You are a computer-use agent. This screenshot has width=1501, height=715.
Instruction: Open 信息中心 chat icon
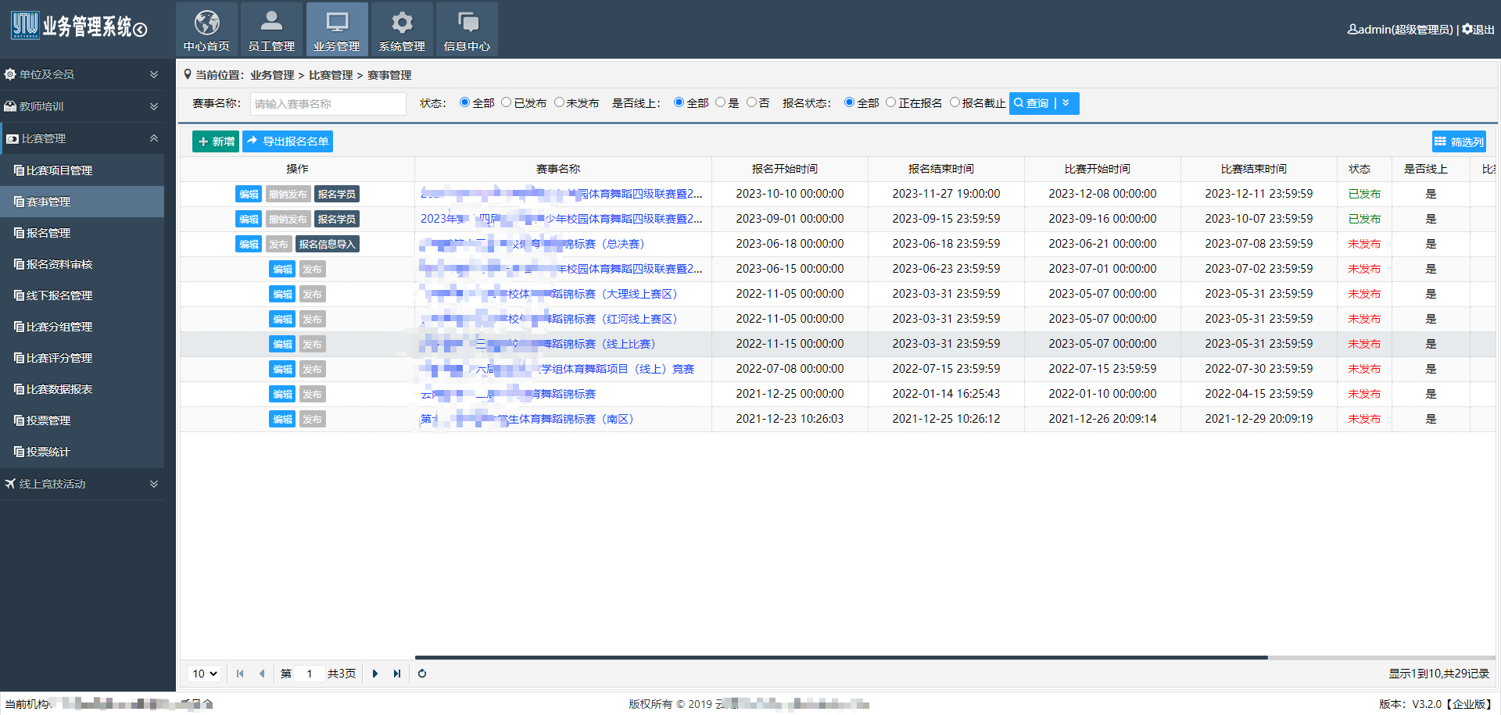tap(467, 22)
